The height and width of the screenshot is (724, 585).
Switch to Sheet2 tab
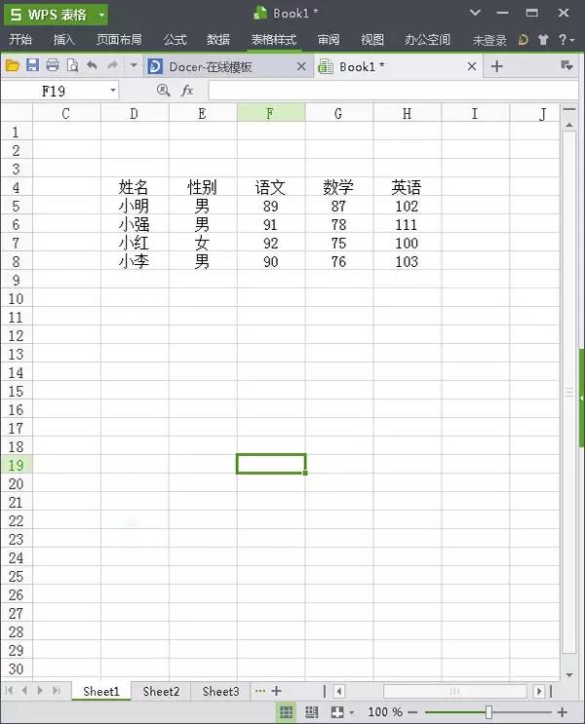pyautogui.click(x=161, y=691)
